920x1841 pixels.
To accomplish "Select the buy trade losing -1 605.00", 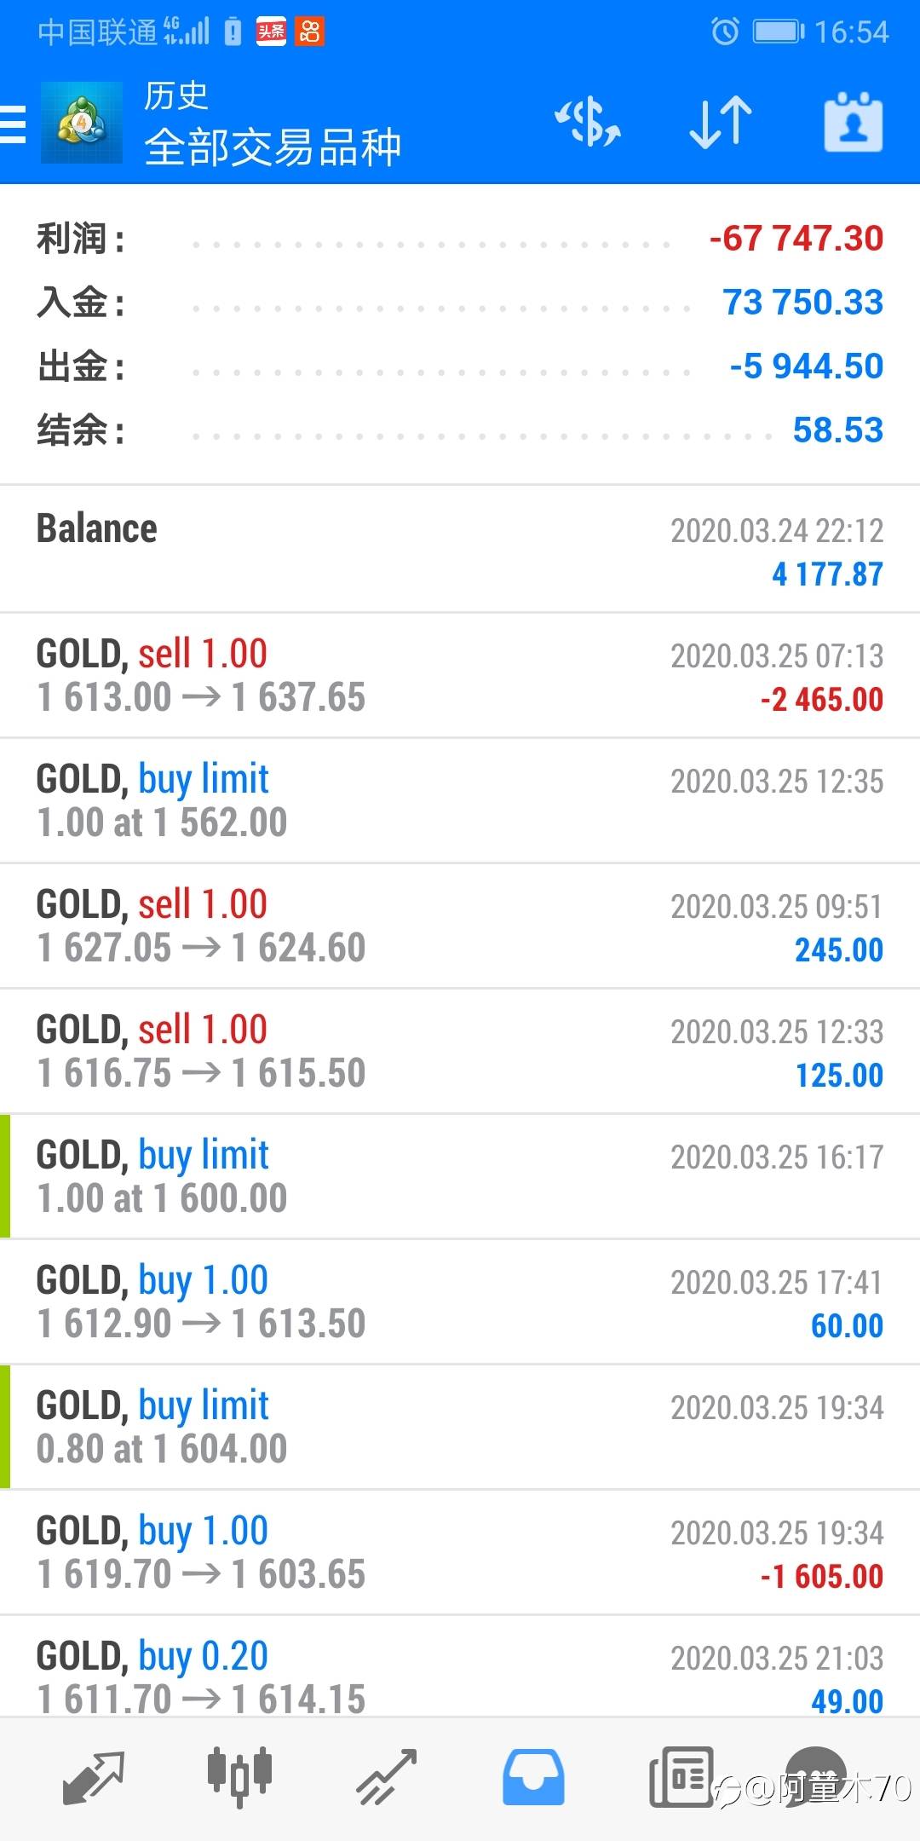I will tap(460, 1552).
